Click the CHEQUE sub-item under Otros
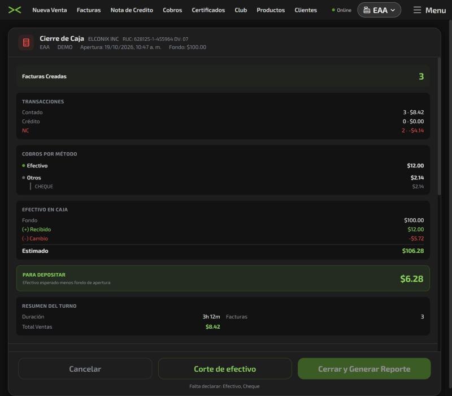 [x=44, y=187]
